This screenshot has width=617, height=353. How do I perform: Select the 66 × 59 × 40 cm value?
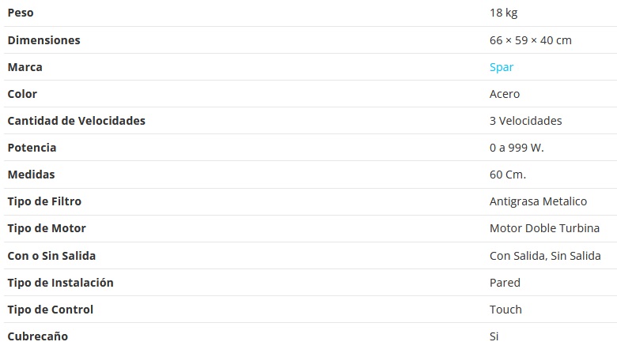[530, 40]
